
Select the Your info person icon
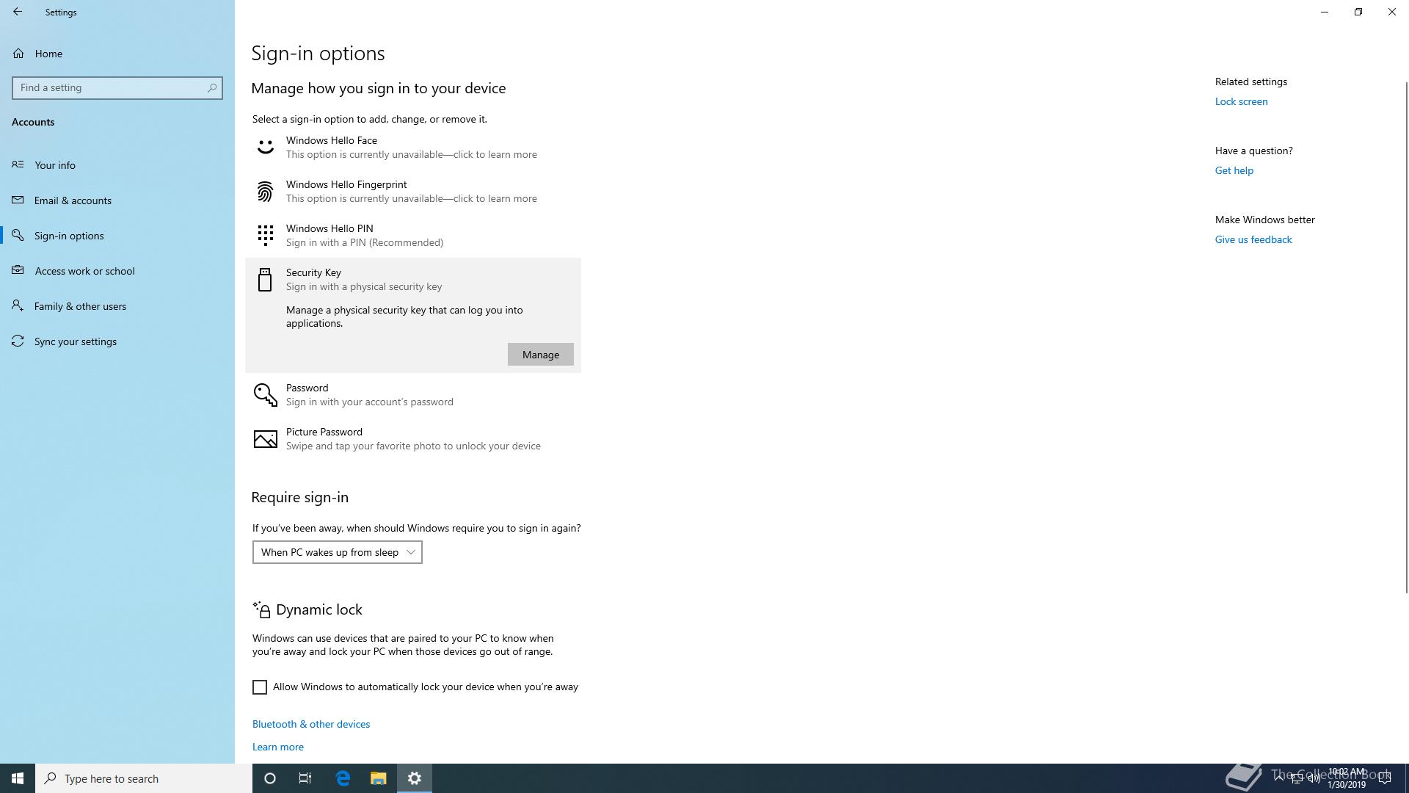(18, 164)
